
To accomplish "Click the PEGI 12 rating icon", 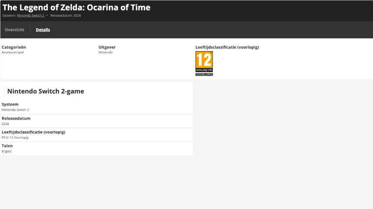I will point(204,62).
